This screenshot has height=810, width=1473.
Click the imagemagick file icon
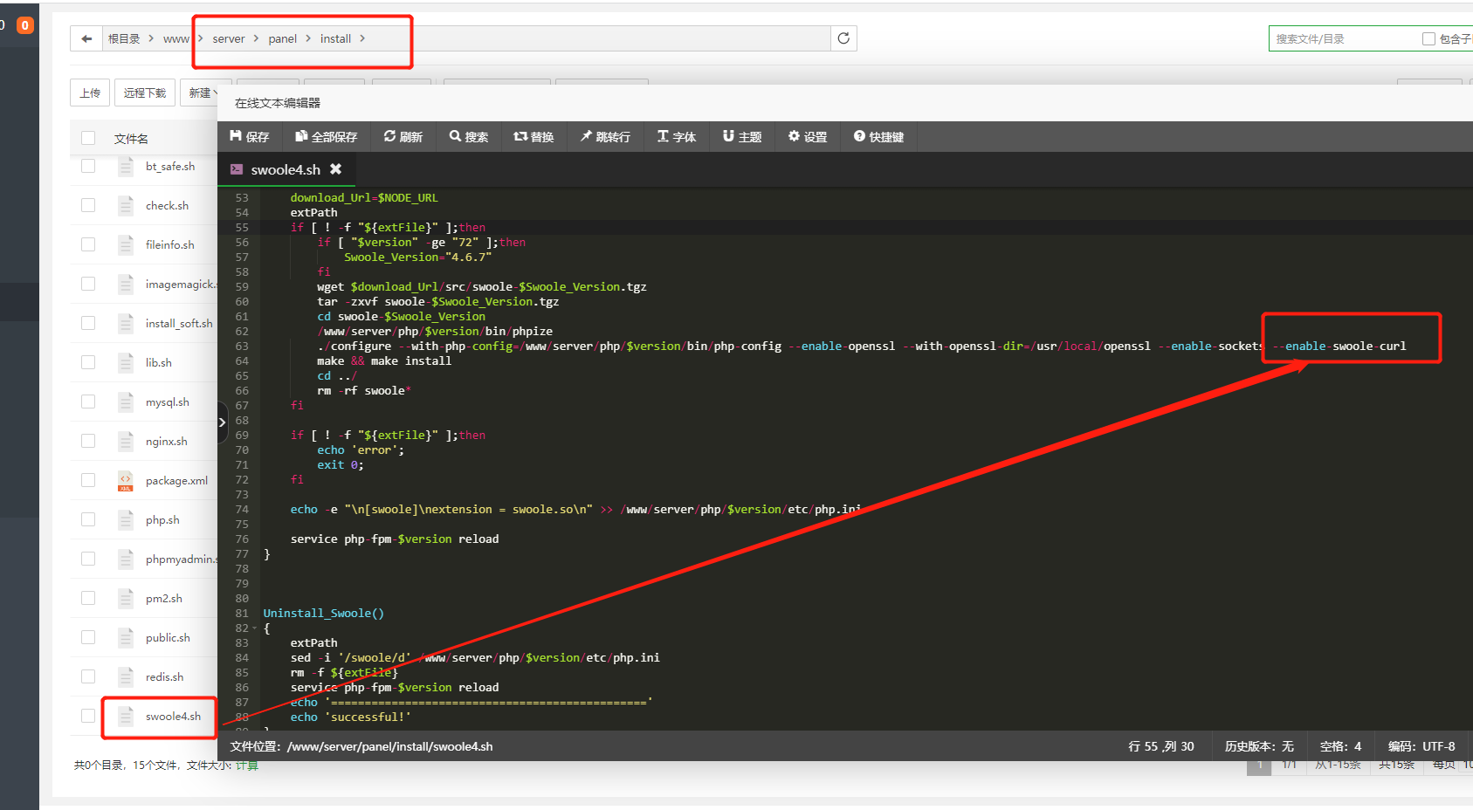pos(126,284)
